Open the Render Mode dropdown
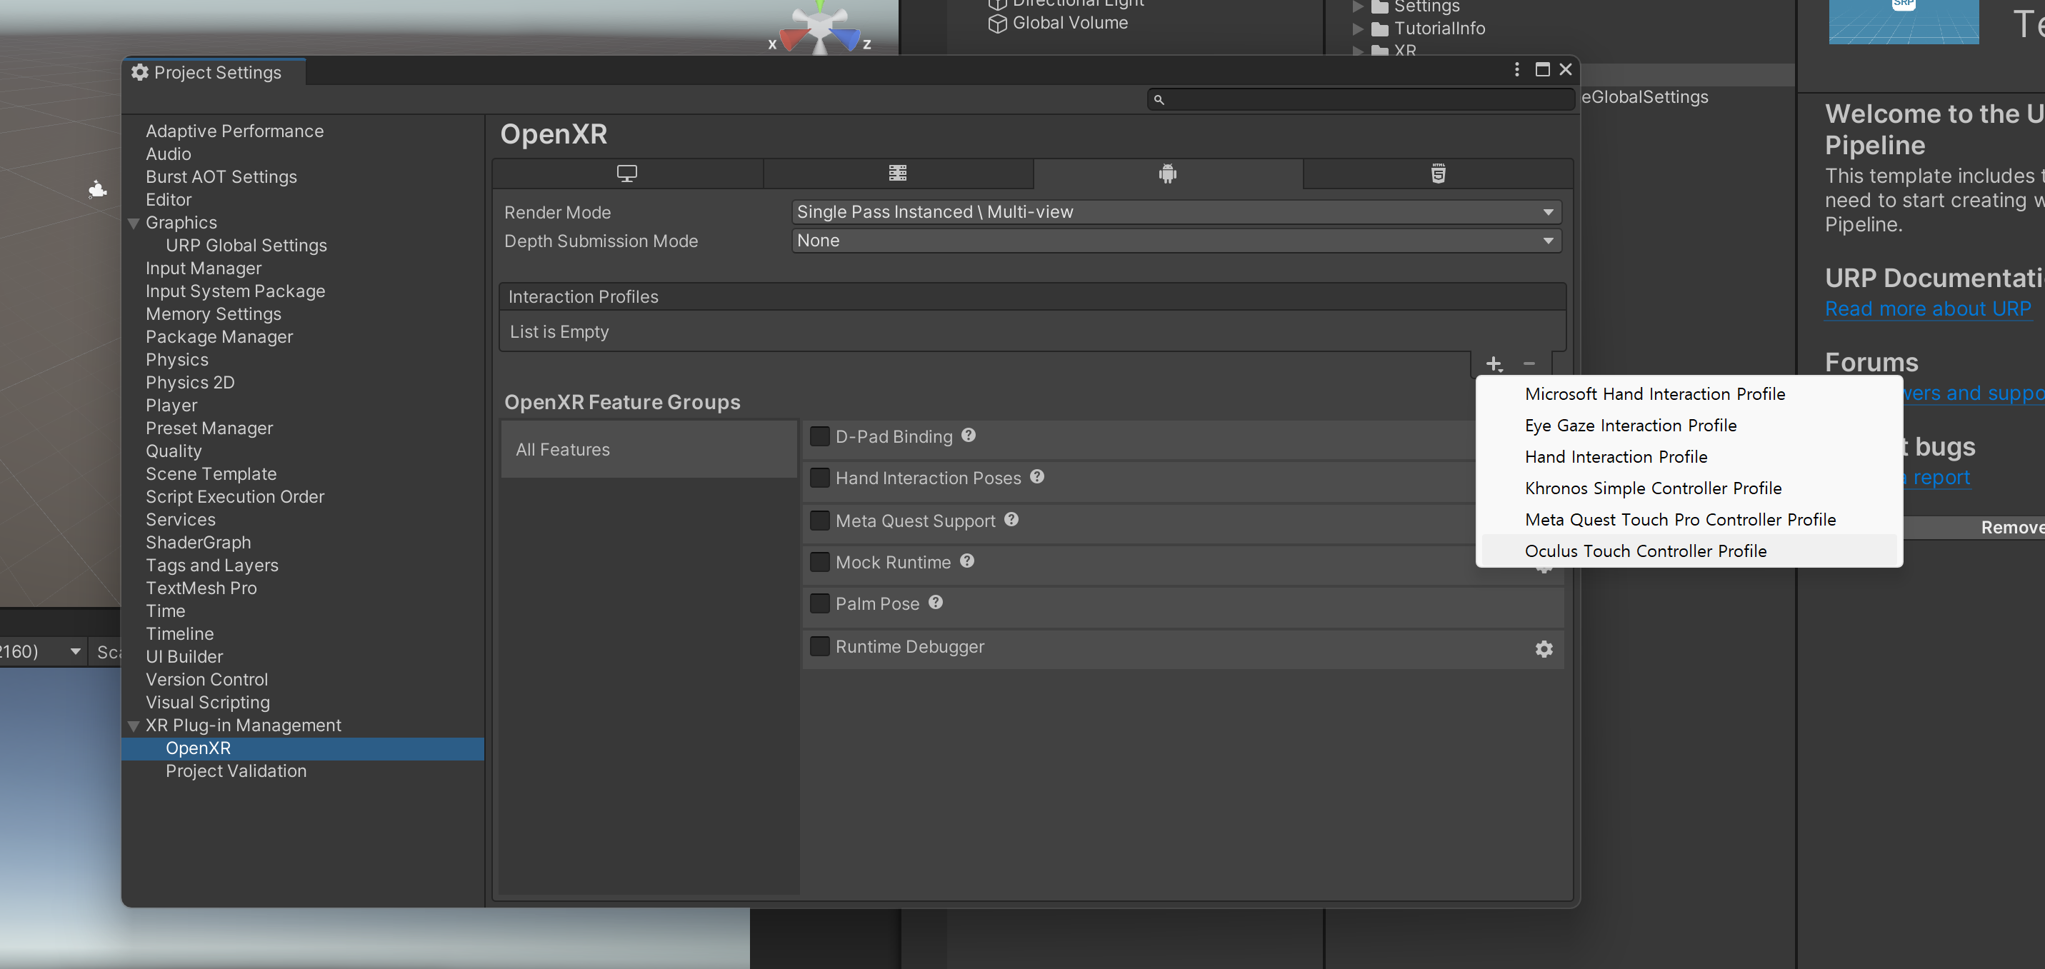Viewport: 2045px width, 969px height. coord(1175,212)
